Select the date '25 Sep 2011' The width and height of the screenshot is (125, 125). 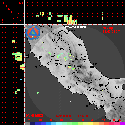coord(111,28)
